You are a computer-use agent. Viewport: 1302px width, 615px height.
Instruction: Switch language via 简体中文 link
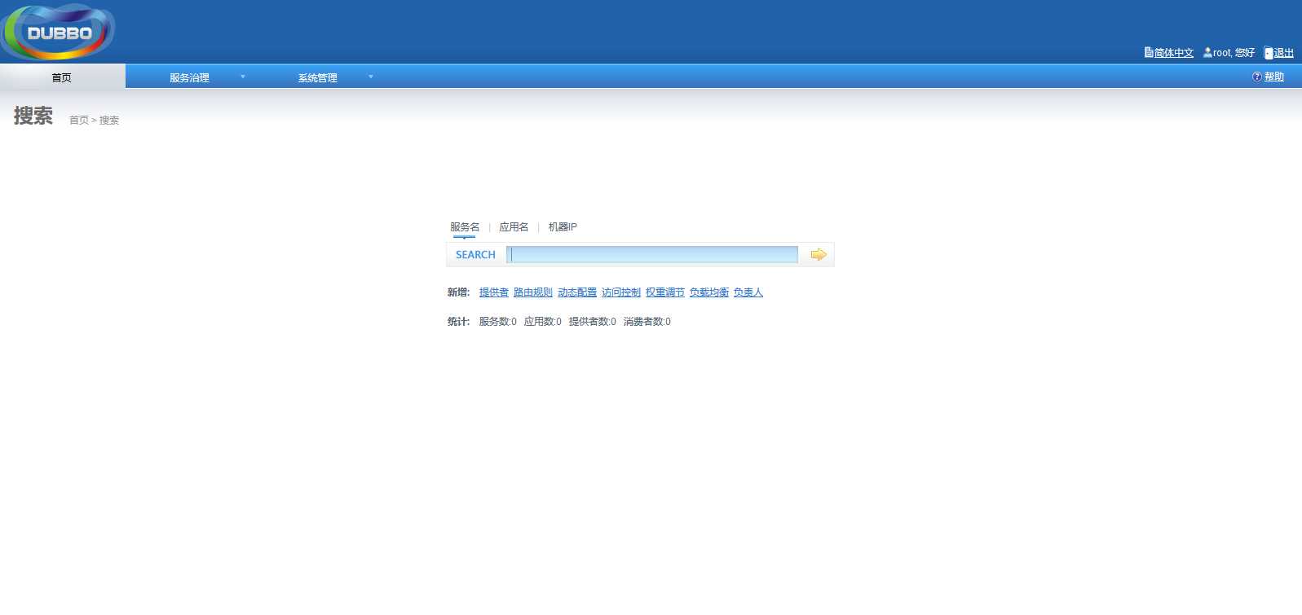coord(1174,53)
